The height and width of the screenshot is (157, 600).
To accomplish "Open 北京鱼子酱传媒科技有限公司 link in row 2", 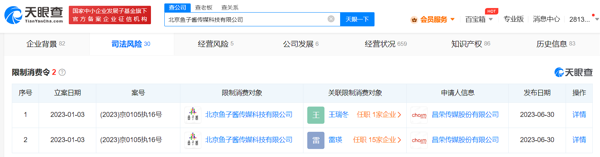I will click(249, 140).
